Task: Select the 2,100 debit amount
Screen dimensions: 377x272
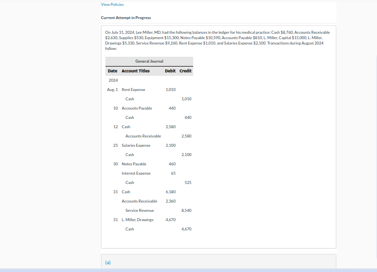Action: (x=171, y=146)
